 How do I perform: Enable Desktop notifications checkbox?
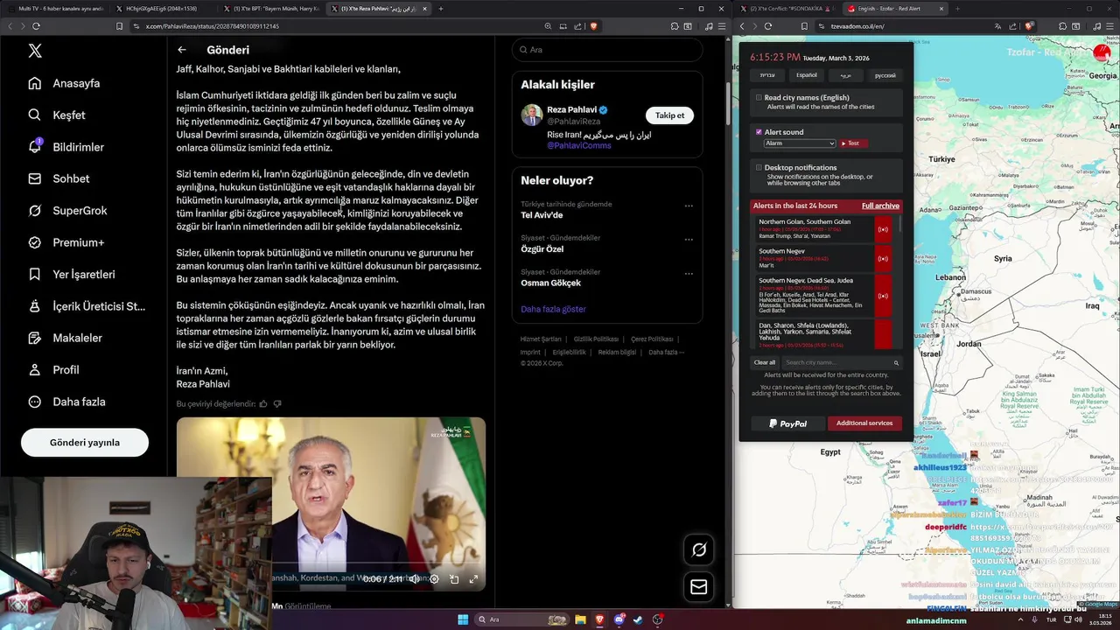click(759, 167)
